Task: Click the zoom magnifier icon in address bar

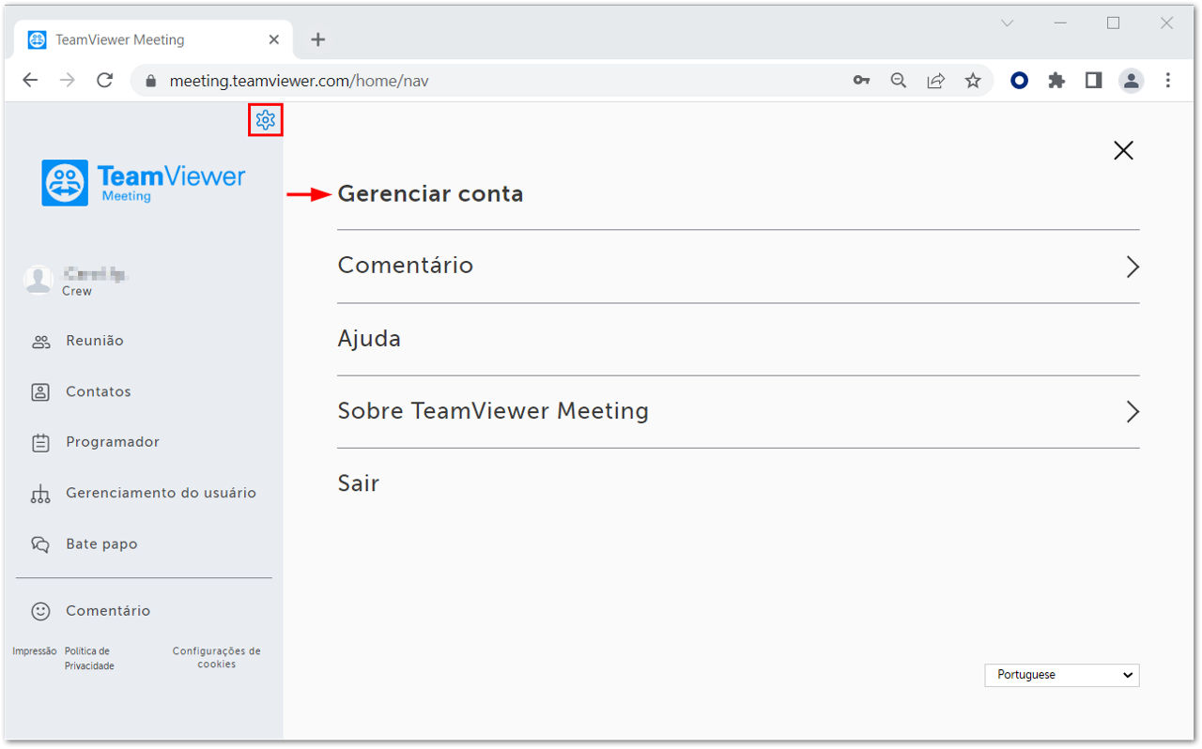Action: tap(899, 81)
